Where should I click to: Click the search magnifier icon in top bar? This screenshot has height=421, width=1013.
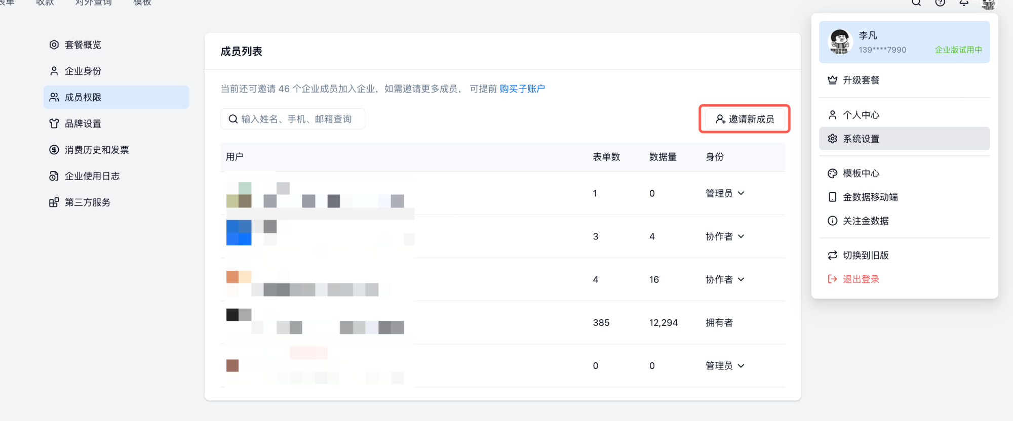[916, 3]
